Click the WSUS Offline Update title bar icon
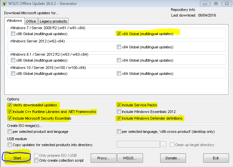The image size is (233, 167). [4, 3]
